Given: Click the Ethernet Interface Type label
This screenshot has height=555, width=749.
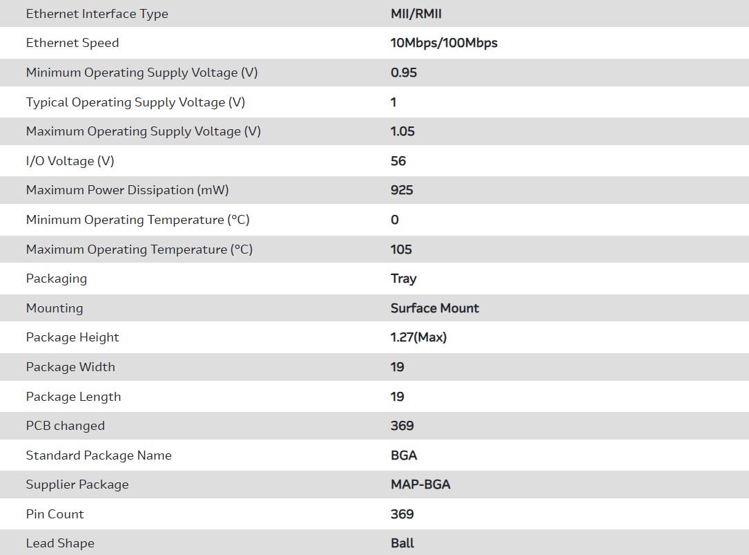Looking at the screenshot, I should (x=97, y=14).
